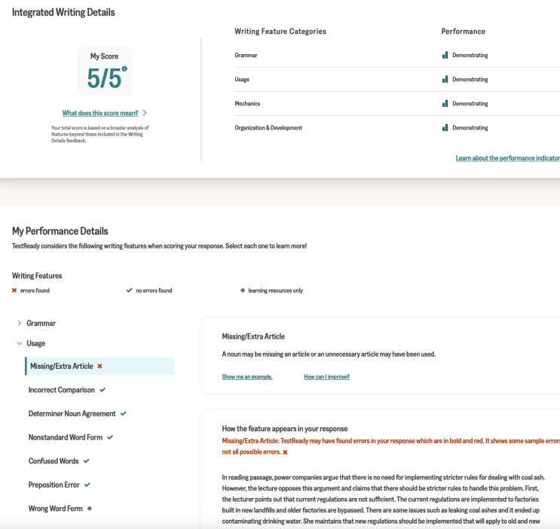Click the red X beside Missing/Extra Article
This screenshot has height=529, width=560.
pyautogui.click(x=99, y=366)
